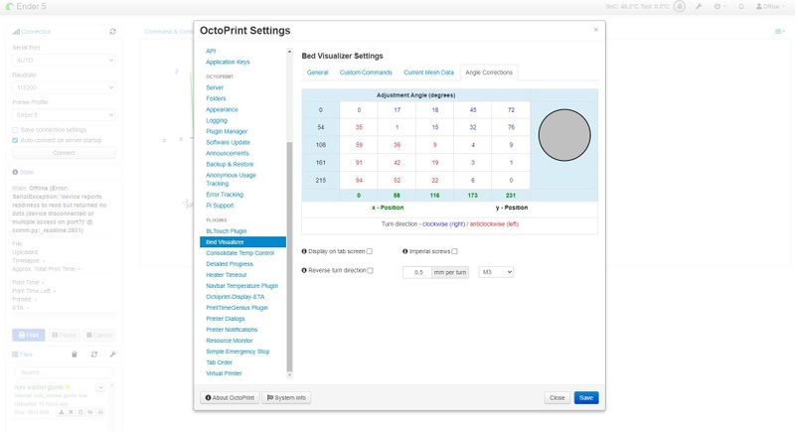Image resolution: width=795 pixels, height=431 pixels.
Task: Click the Close button
Action: (557, 397)
